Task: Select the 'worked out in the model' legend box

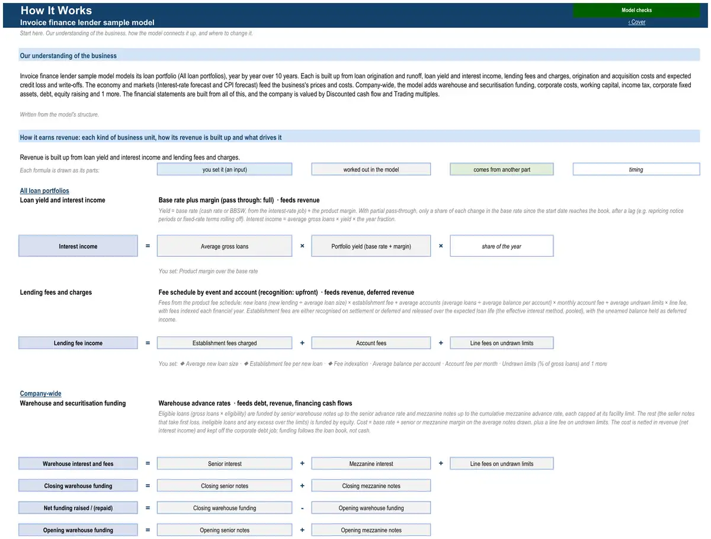Action: coord(371,170)
